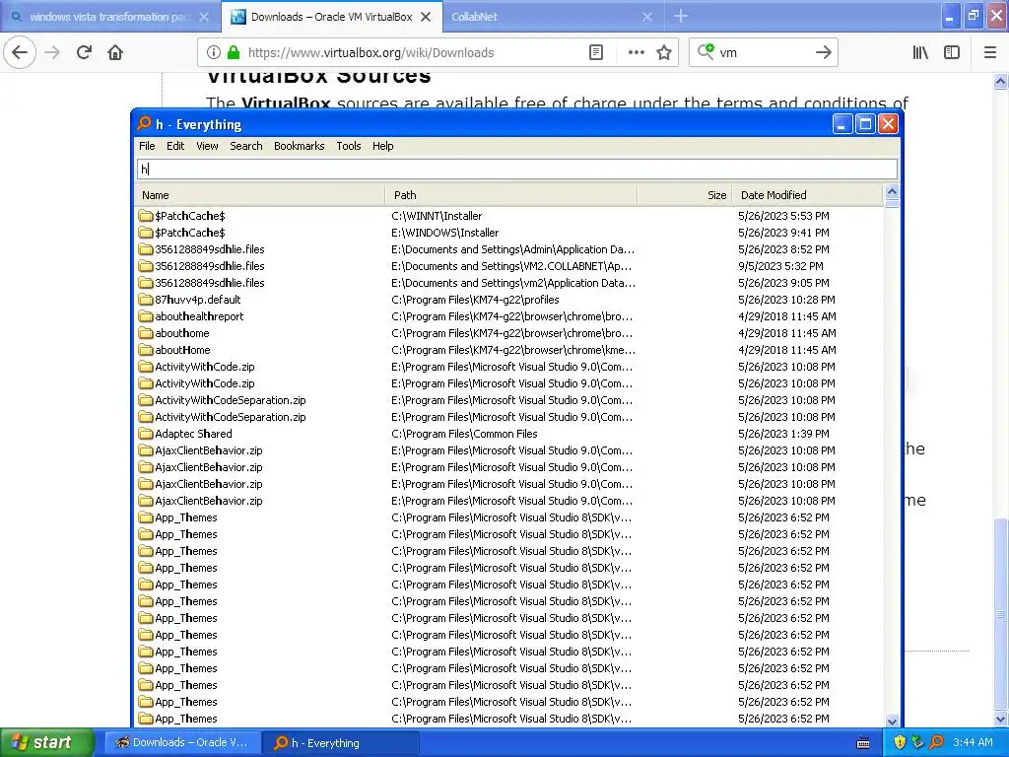Open the View menu in Everything
1009x757 pixels.
[x=207, y=146]
